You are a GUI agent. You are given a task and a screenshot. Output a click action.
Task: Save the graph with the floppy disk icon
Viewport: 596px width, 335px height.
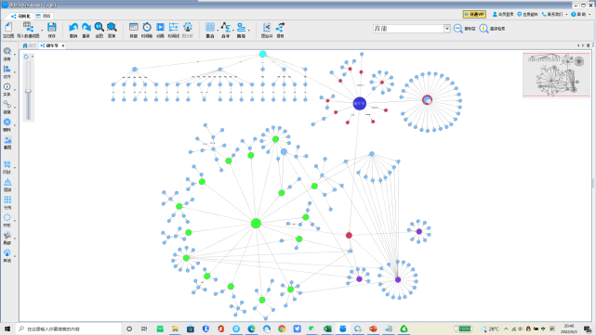click(52, 28)
